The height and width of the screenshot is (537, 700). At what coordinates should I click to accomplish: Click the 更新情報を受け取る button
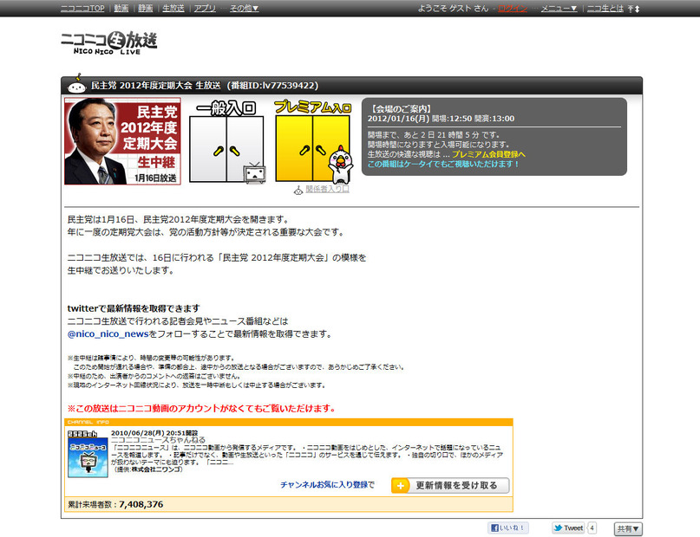pyautogui.click(x=450, y=486)
